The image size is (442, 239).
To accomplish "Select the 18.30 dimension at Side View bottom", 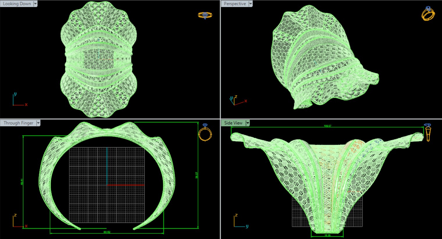I will pyautogui.click(x=327, y=235).
